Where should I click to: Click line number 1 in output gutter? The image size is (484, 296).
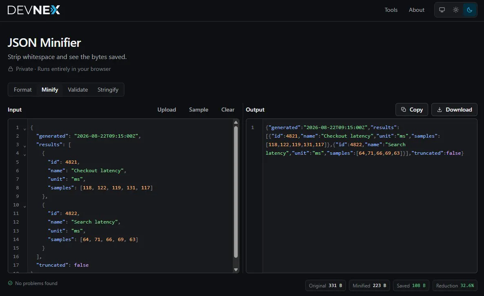pos(252,127)
